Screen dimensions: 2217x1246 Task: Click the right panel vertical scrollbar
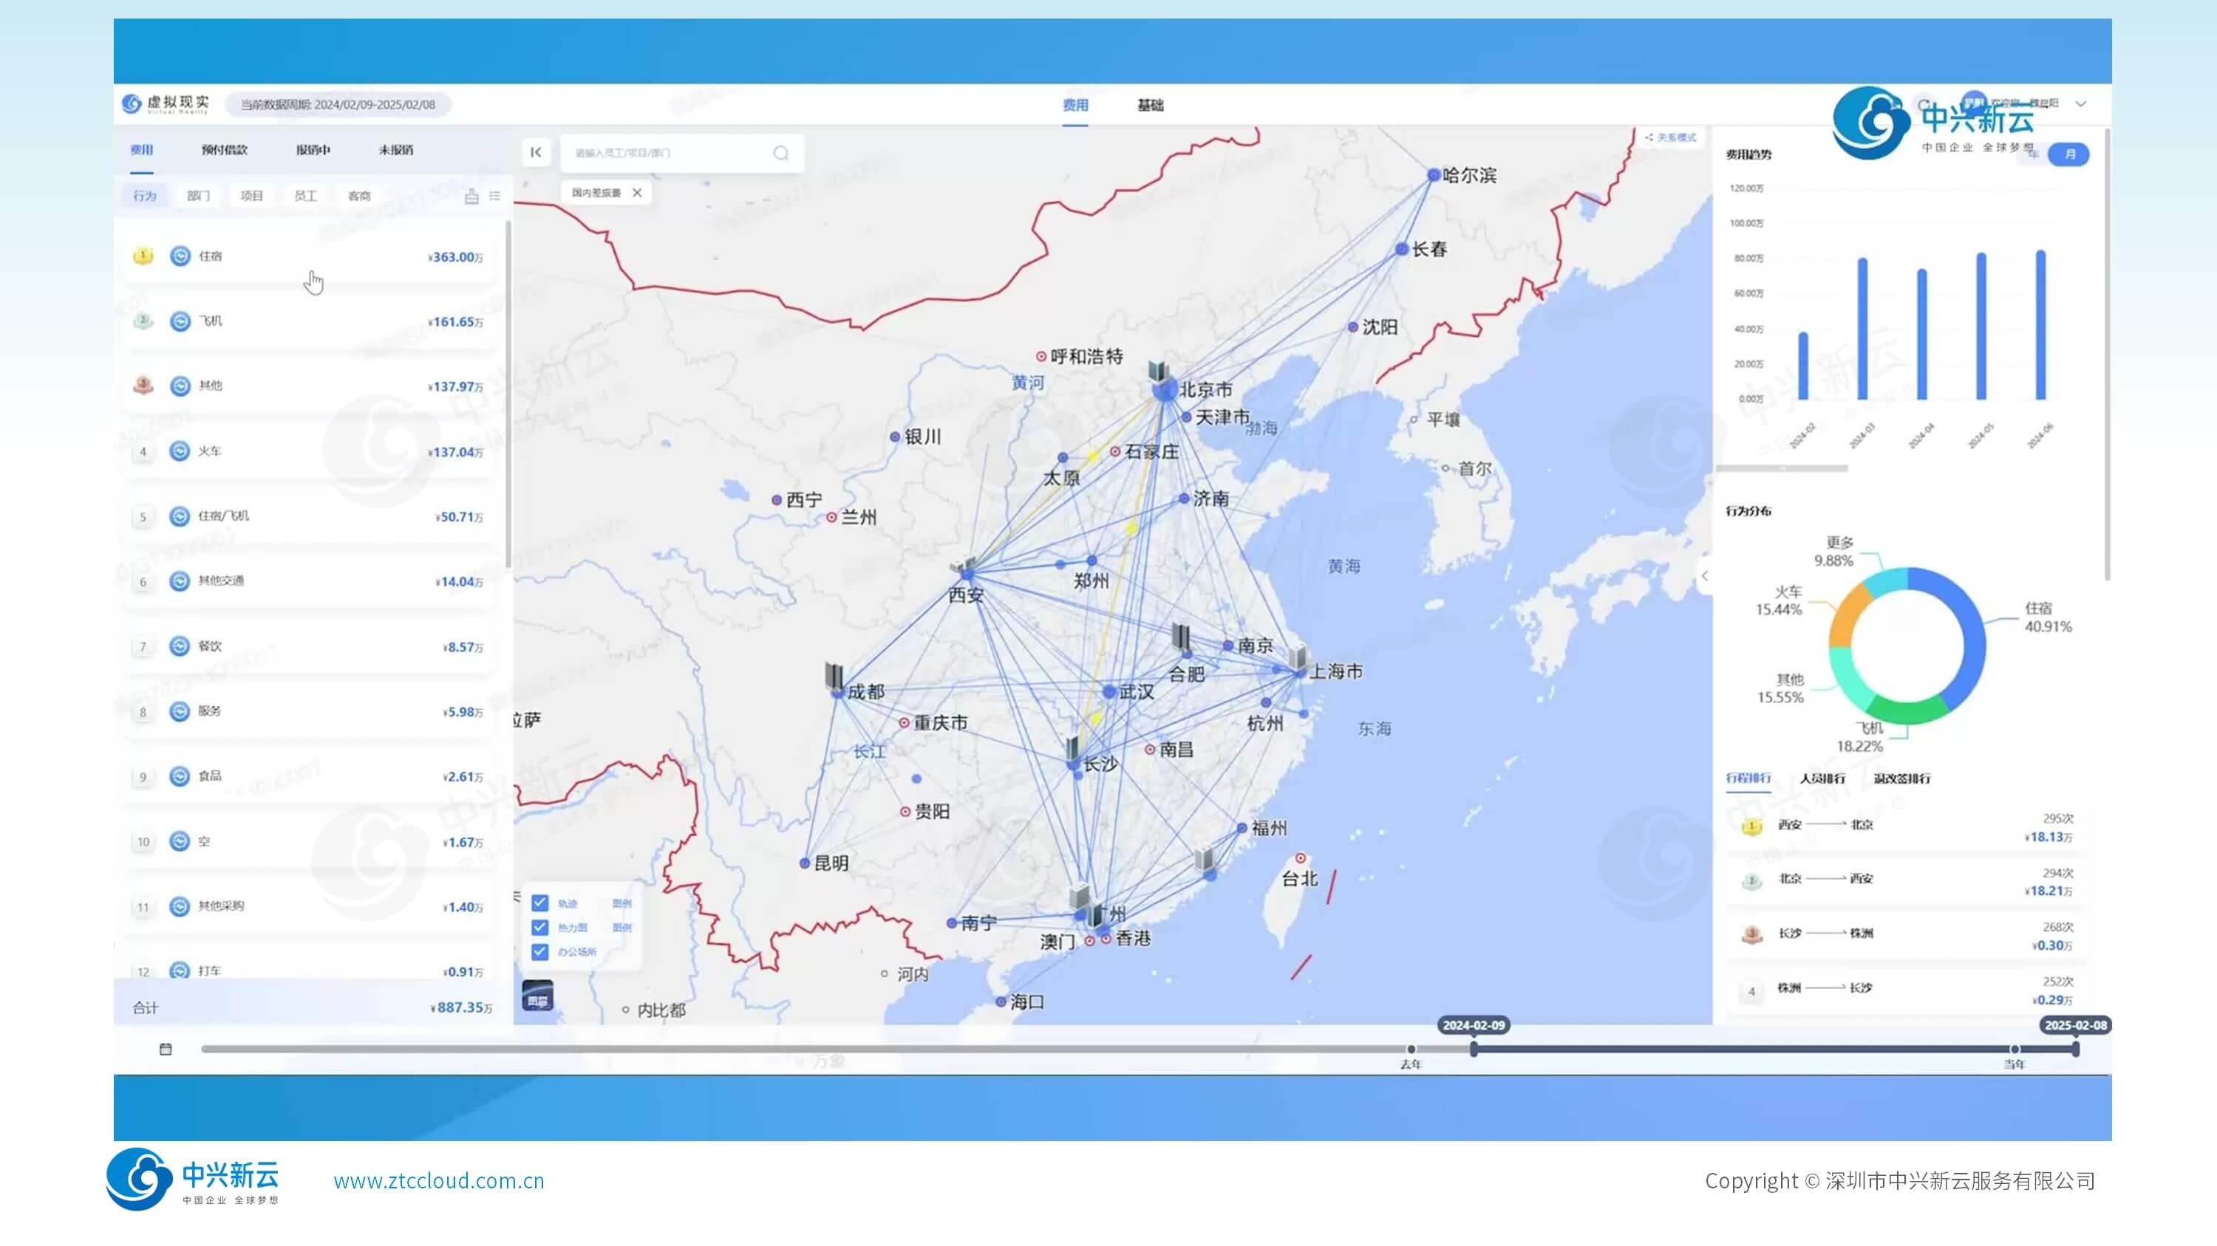point(2107,355)
